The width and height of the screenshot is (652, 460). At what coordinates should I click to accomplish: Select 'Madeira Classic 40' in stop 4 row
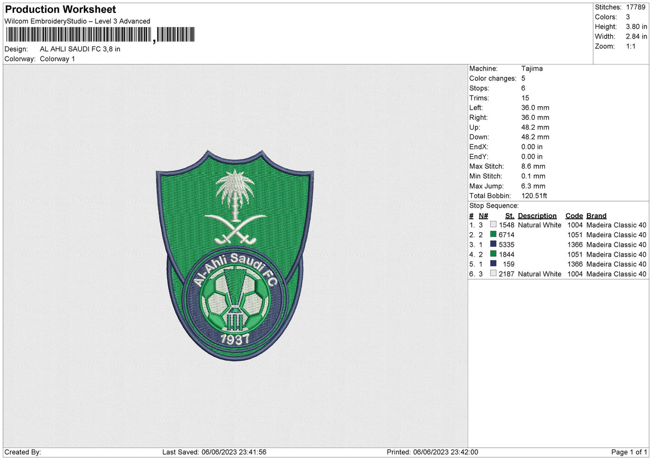[x=616, y=254]
